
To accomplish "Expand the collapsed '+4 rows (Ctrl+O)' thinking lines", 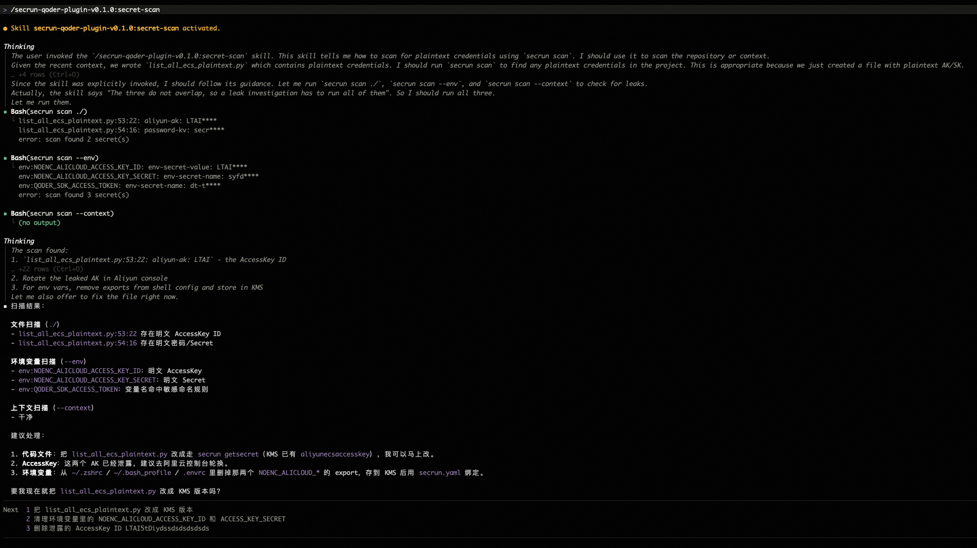I will [46, 75].
